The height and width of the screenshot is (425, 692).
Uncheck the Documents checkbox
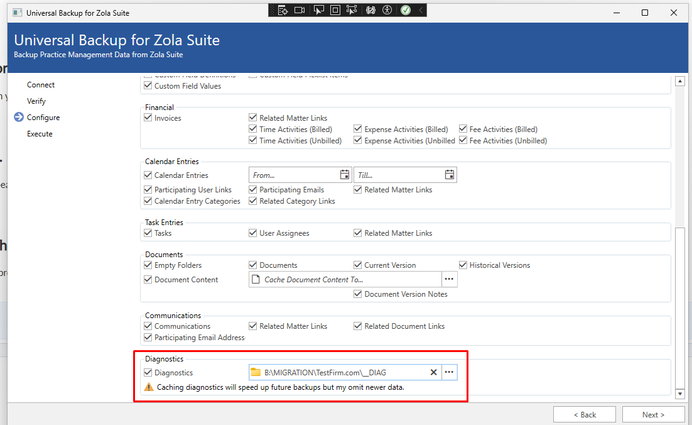pyautogui.click(x=253, y=265)
